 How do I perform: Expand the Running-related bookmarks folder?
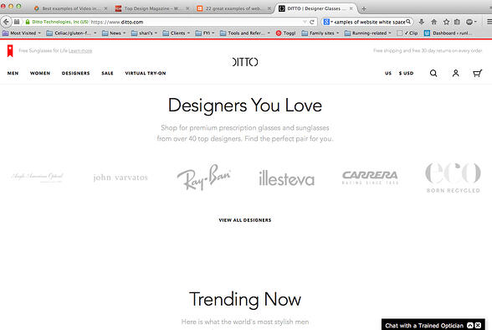coord(368,33)
